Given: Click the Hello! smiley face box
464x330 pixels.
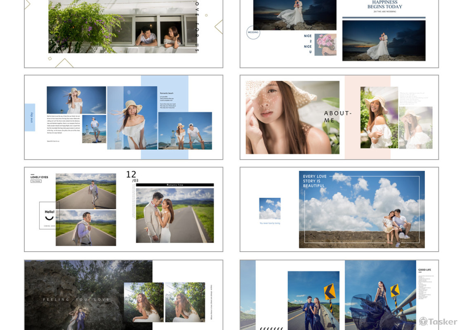Looking at the screenshot, I should pos(49,215).
